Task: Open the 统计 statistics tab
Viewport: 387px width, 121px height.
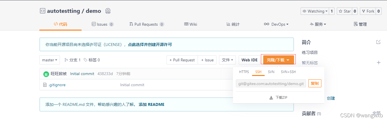Action: click(x=233, y=24)
